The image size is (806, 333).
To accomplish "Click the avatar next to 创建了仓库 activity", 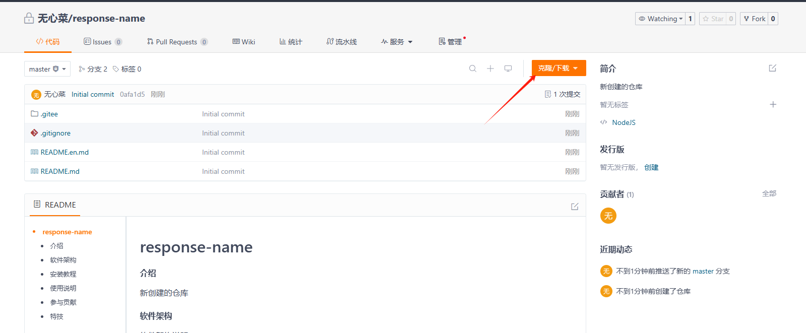I will pos(606,291).
